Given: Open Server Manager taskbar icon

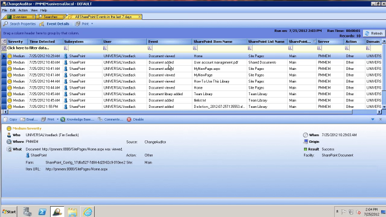Looking at the screenshot, I should click(x=27, y=212).
